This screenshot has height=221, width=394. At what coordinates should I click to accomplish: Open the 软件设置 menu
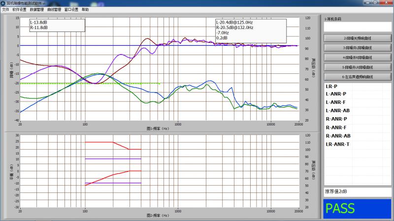click(20, 9)
